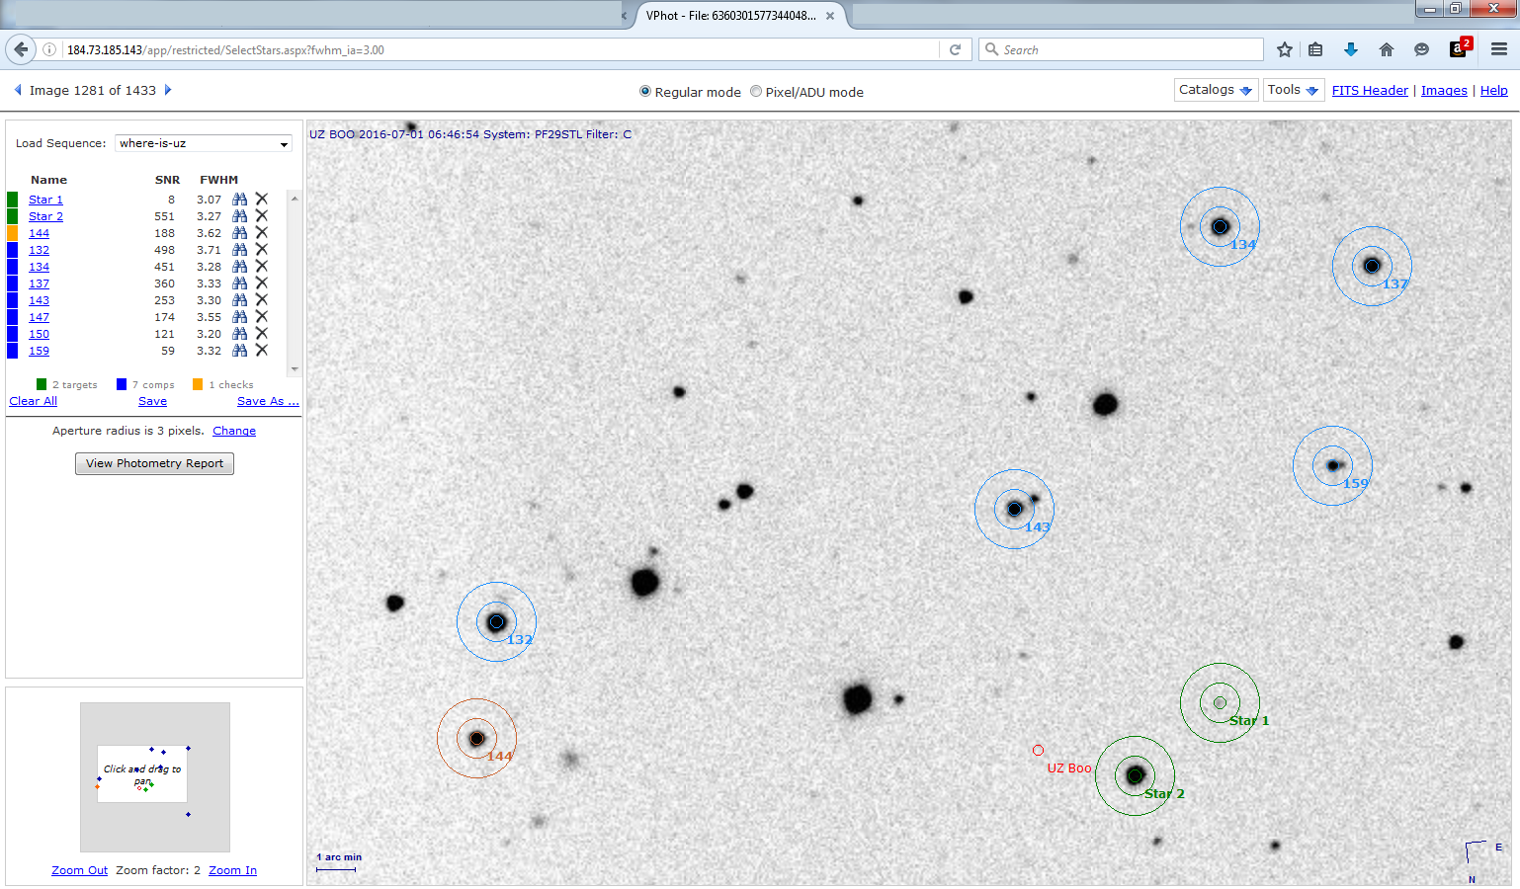Remove star 144 with X icon
1520x889 pixels.
(x=262, y=233)
